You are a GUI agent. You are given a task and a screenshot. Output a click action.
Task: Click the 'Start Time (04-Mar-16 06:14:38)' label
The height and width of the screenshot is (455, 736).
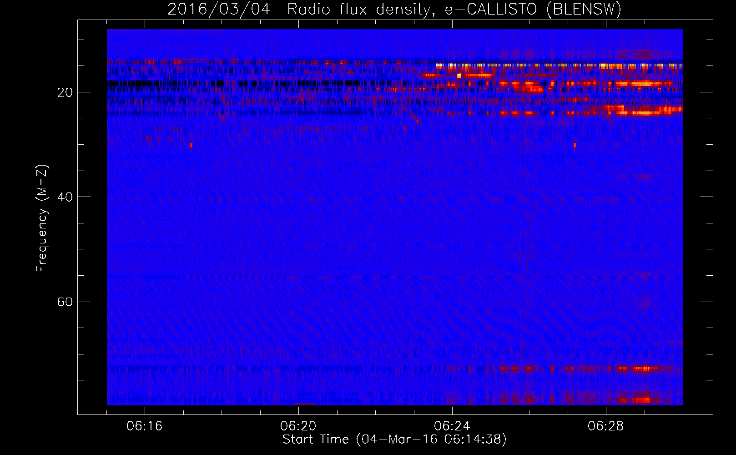pos(394,440)
